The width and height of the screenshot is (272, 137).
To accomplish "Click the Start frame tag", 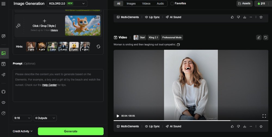I will tap(140, 38).
